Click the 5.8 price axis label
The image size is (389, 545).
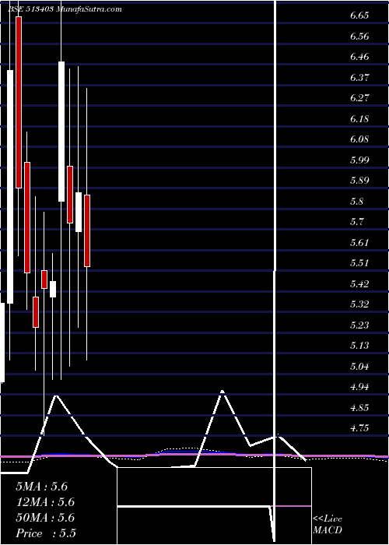click(x=356, y=202)
